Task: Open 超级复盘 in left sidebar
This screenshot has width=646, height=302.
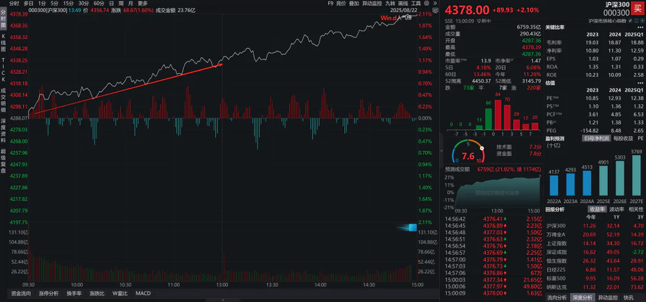Action: 3,160
